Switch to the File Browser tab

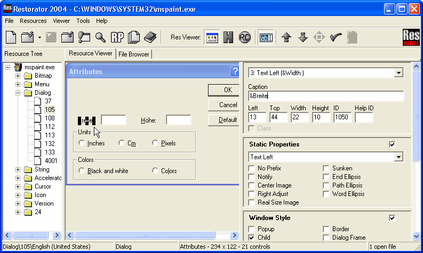tap(134, 54)
